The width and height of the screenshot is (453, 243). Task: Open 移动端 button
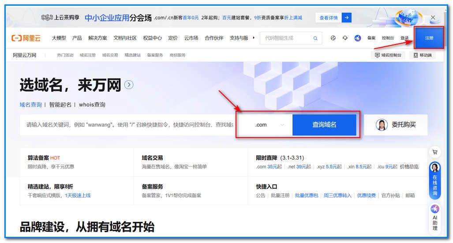(x=423, y=55)
